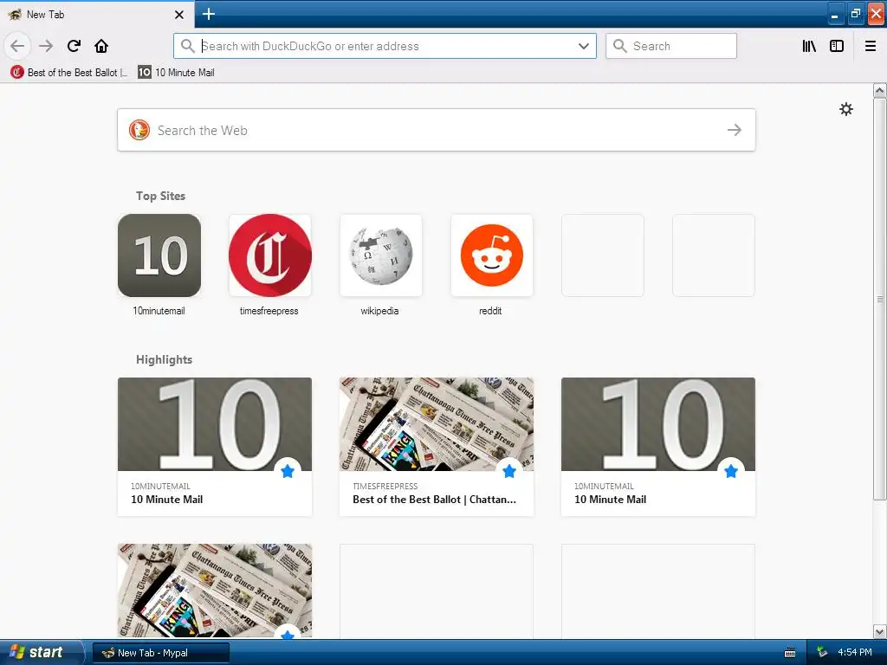Screen dimensions: 887x665
Task: Click search magnifier in toolbar Search box
Action: (620, 46)
